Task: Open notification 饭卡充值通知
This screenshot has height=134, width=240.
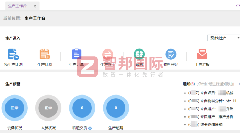Action: tap(205, 125)
